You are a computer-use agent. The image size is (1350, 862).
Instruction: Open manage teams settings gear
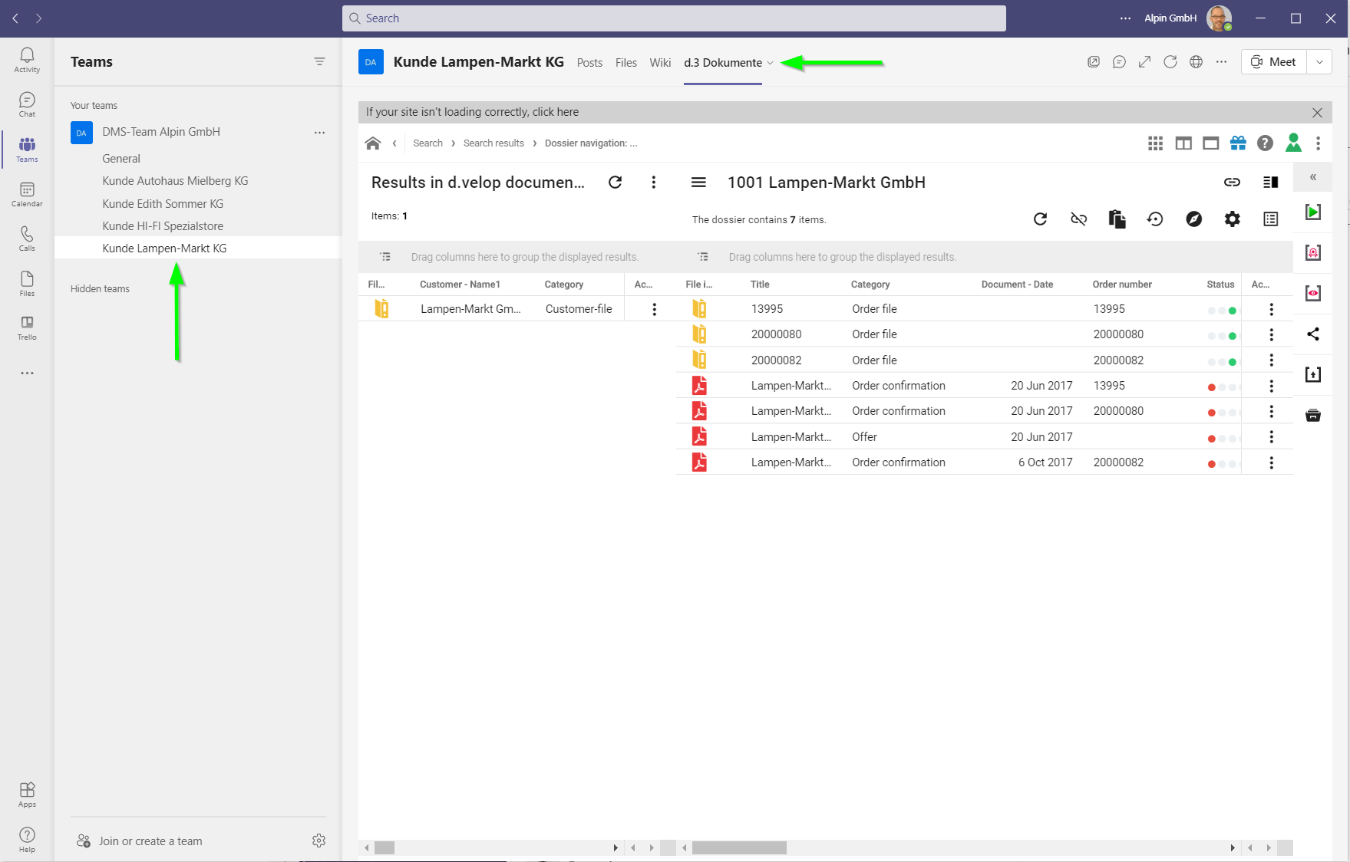[x=319, y=841]
